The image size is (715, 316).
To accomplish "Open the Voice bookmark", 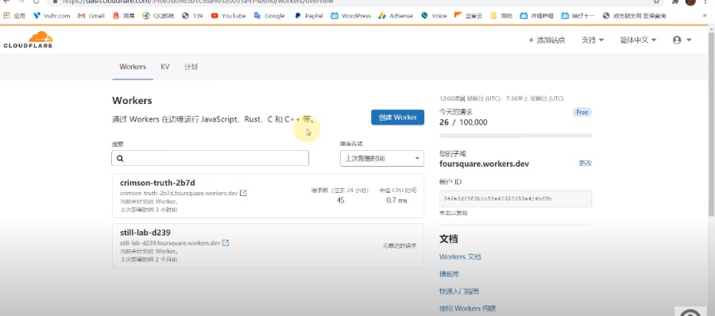I will (434, 16).
